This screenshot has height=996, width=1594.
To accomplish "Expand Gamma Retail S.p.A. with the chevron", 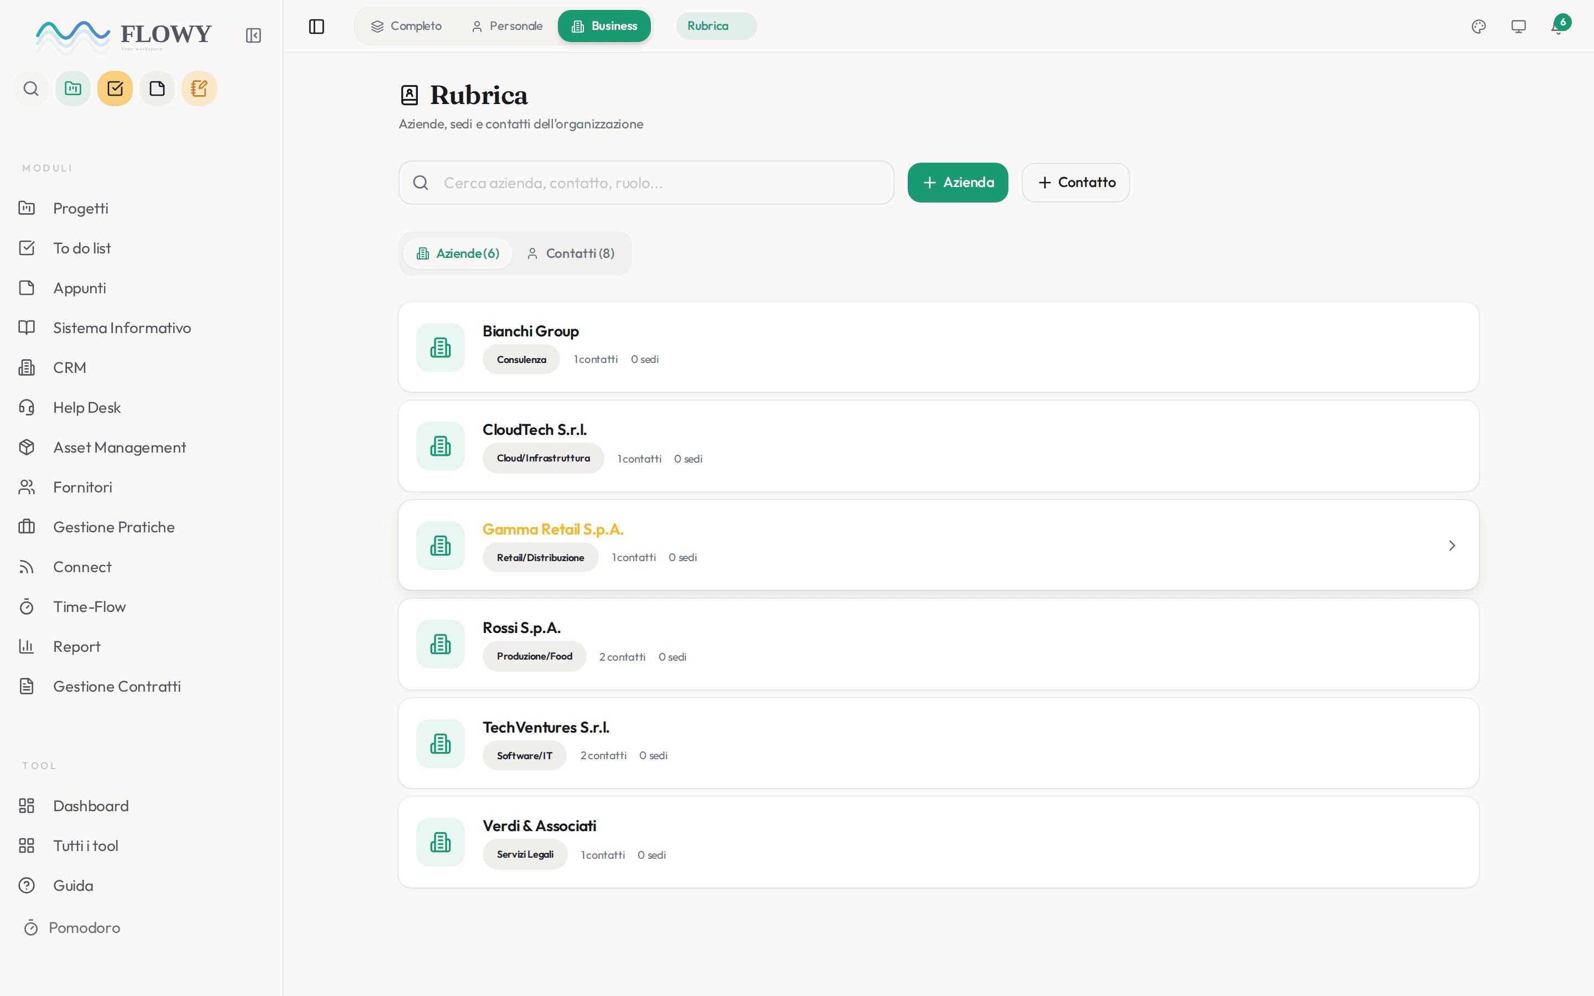I will [x=1452, y=546].
